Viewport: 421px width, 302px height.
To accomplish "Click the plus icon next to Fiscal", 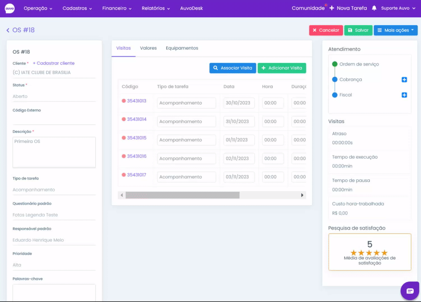I will [x=404, y=95].
